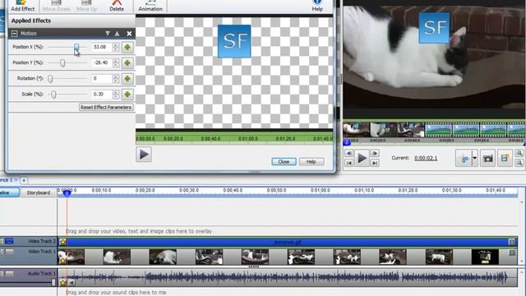Image resolution: width=526 pixels, height=296 pixels.
Task: Click the icon button right of the camera
Action: point(505,158)
